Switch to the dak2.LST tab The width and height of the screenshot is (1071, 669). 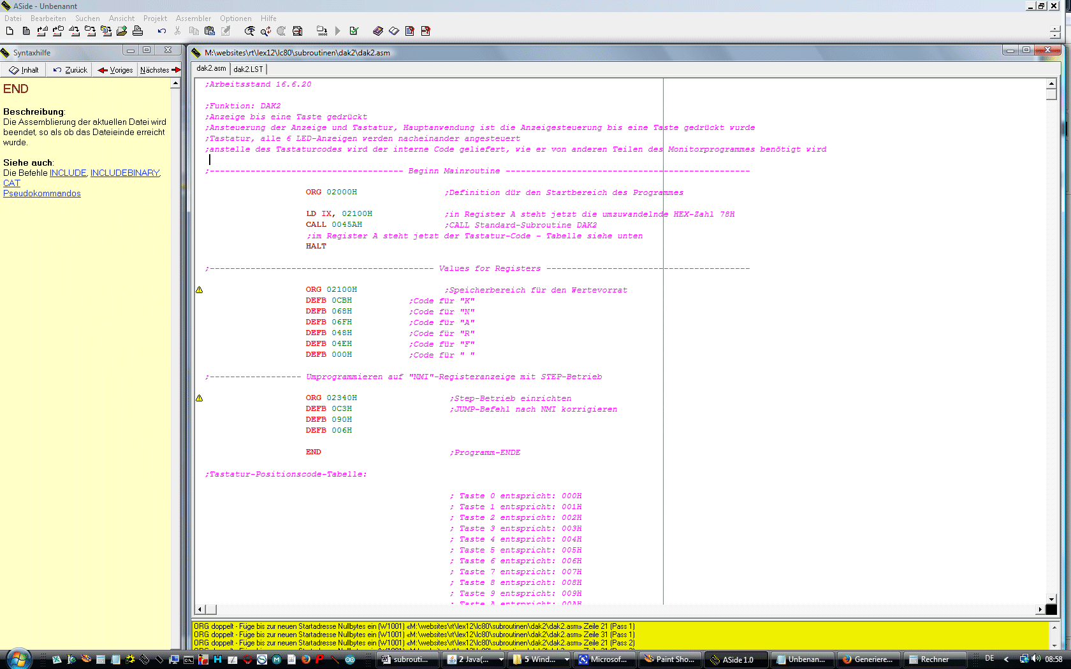click(248, 69)
